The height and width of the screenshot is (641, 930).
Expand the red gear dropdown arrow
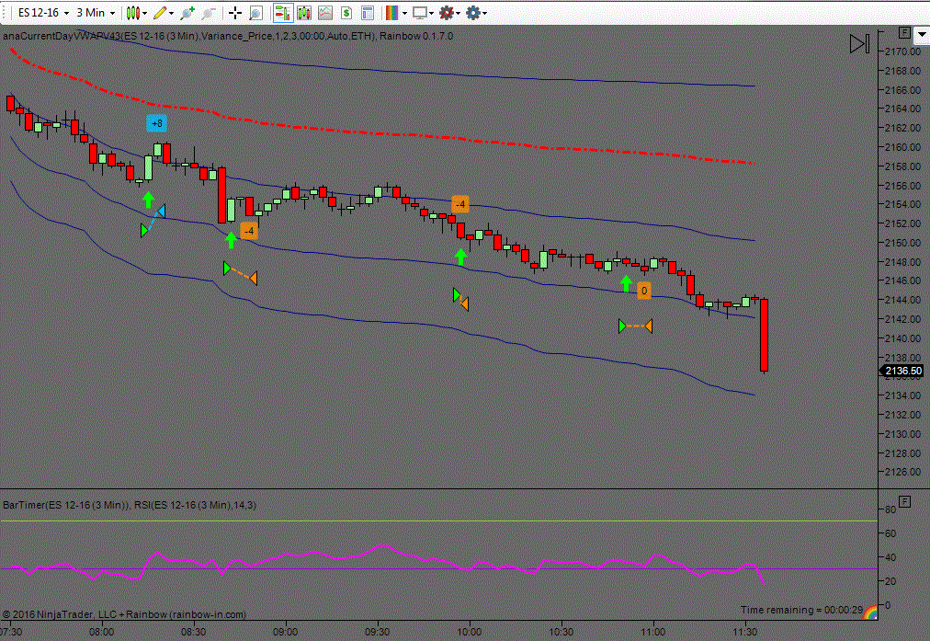coord(458,13)
